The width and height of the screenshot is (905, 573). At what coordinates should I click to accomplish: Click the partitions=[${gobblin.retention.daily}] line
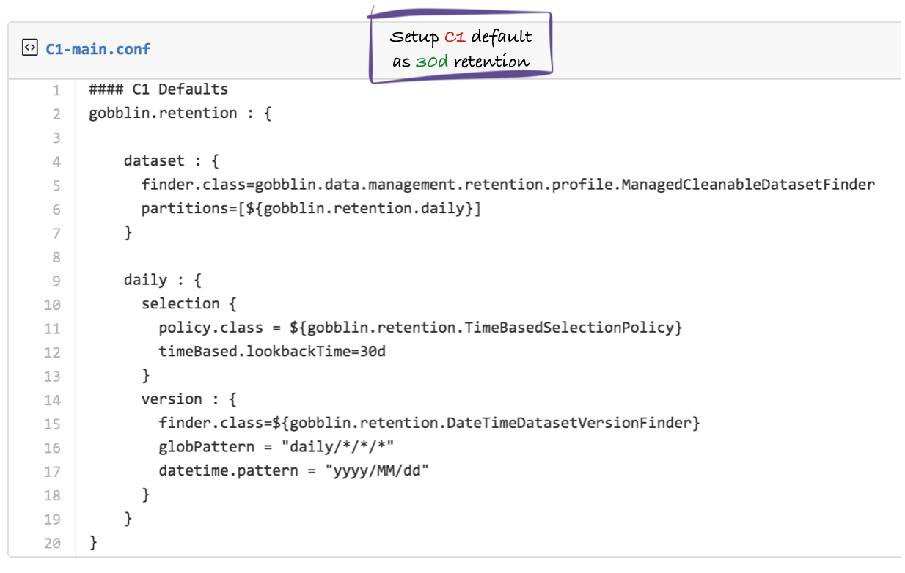311,209
